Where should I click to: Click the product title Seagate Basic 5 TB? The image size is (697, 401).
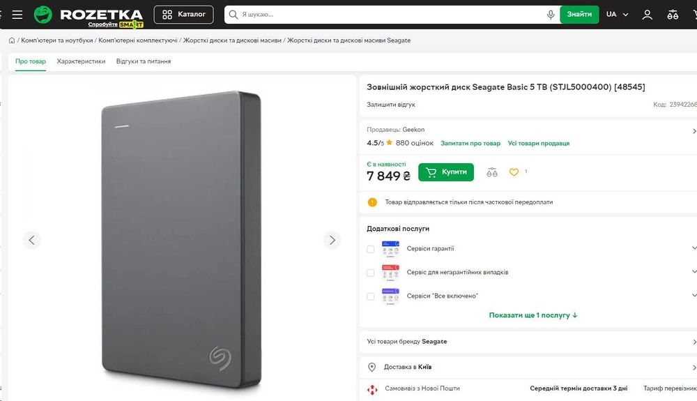coord(506,87)
